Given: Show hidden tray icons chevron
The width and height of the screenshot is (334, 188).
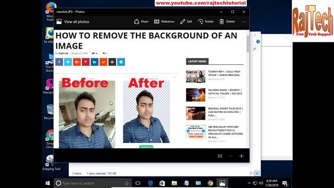Looking at the screenshot, I should point(249,183).
